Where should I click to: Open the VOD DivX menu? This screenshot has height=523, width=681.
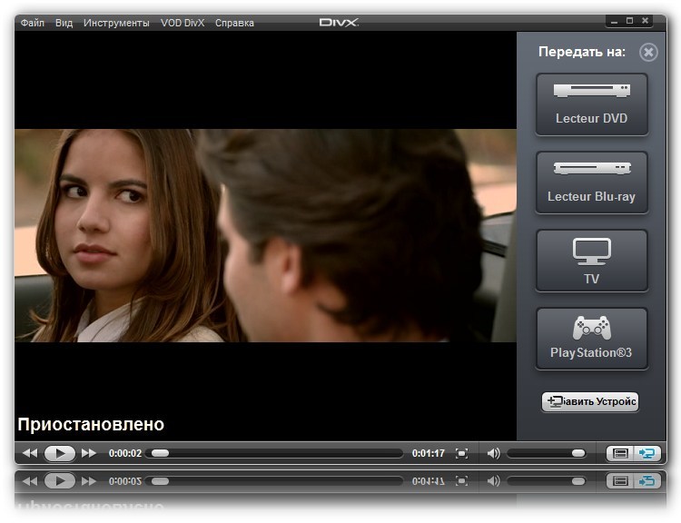click(182, 23)
